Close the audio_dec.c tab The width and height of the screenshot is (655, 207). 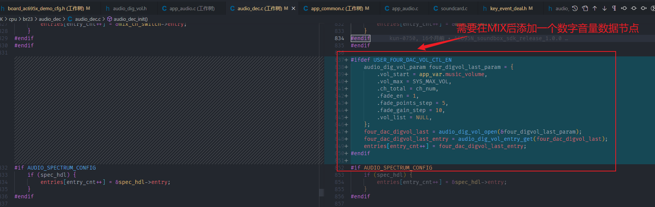pos(293,8)
